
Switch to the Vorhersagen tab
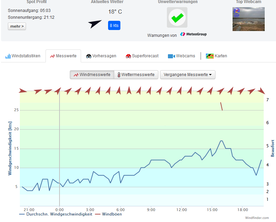coord(101,56)
